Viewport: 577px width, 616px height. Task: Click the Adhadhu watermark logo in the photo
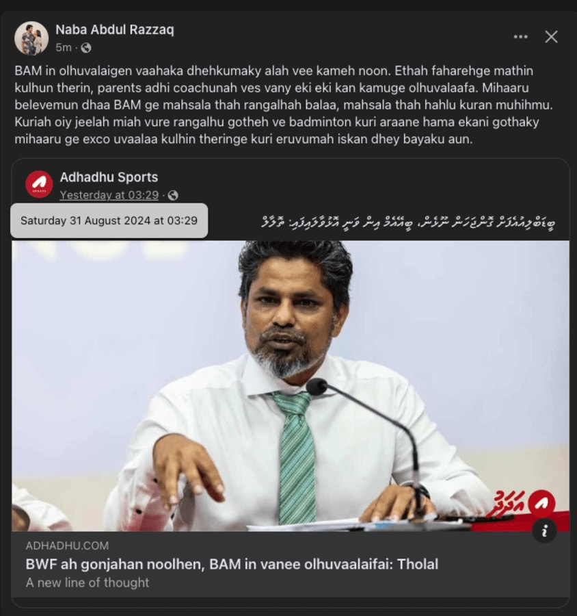(522, 504)
